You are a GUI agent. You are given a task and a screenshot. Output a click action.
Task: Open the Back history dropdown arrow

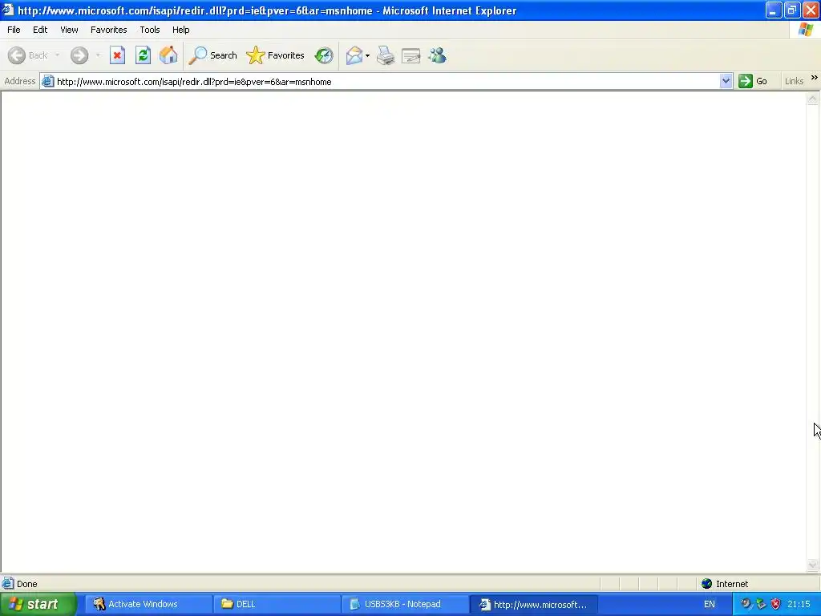(x=57, y=55)
